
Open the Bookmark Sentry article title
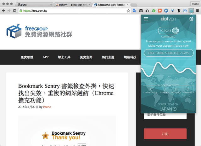(66, 93)
